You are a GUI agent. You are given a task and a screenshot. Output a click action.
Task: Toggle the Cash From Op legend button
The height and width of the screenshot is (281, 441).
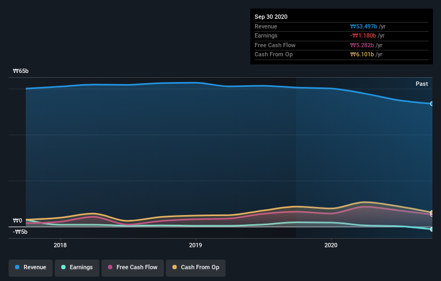[x=196, y=268]
